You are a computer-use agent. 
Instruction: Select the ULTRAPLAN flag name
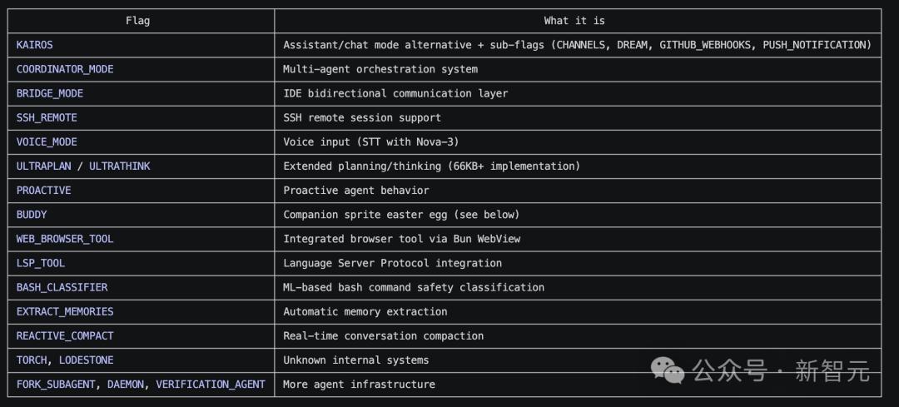click(43, 166)
